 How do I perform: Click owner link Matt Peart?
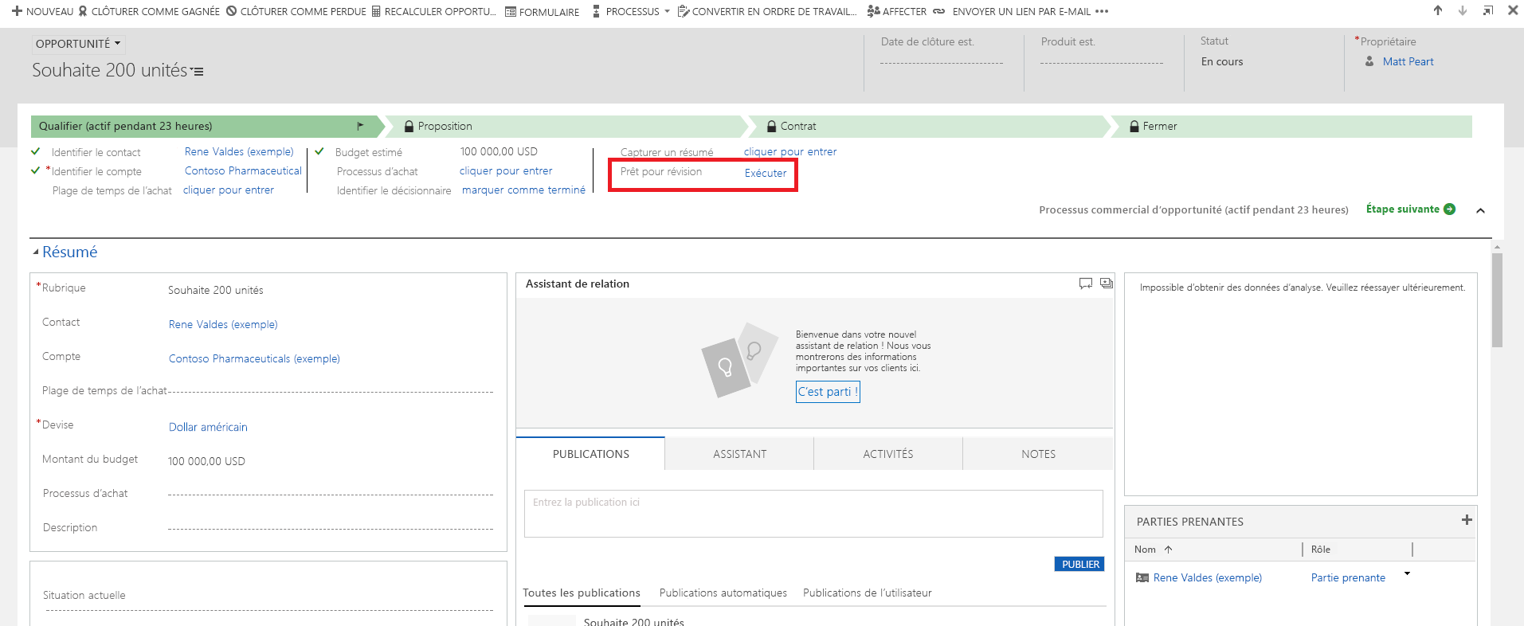(1408, 61)
